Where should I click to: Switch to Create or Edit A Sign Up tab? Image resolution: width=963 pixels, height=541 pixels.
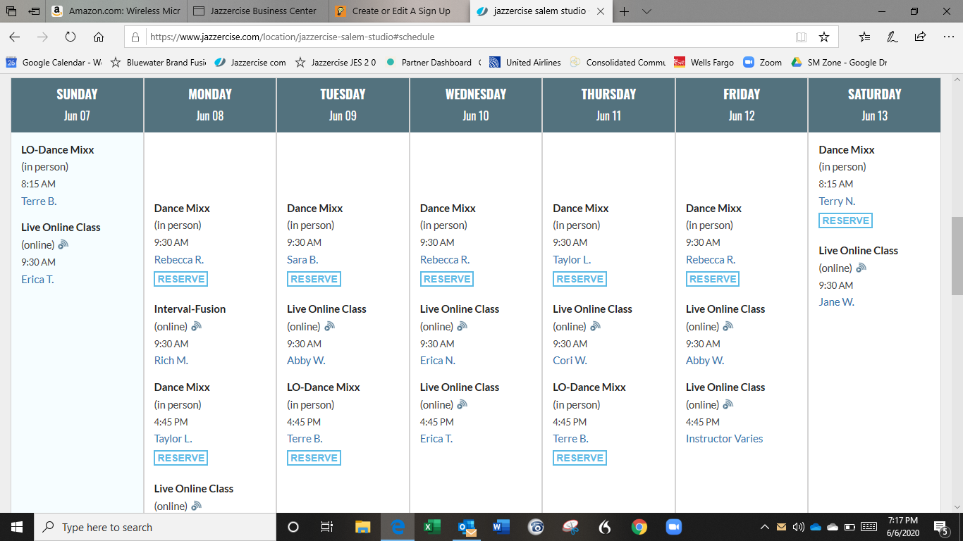pyautogui.click(x=400, y=11)
